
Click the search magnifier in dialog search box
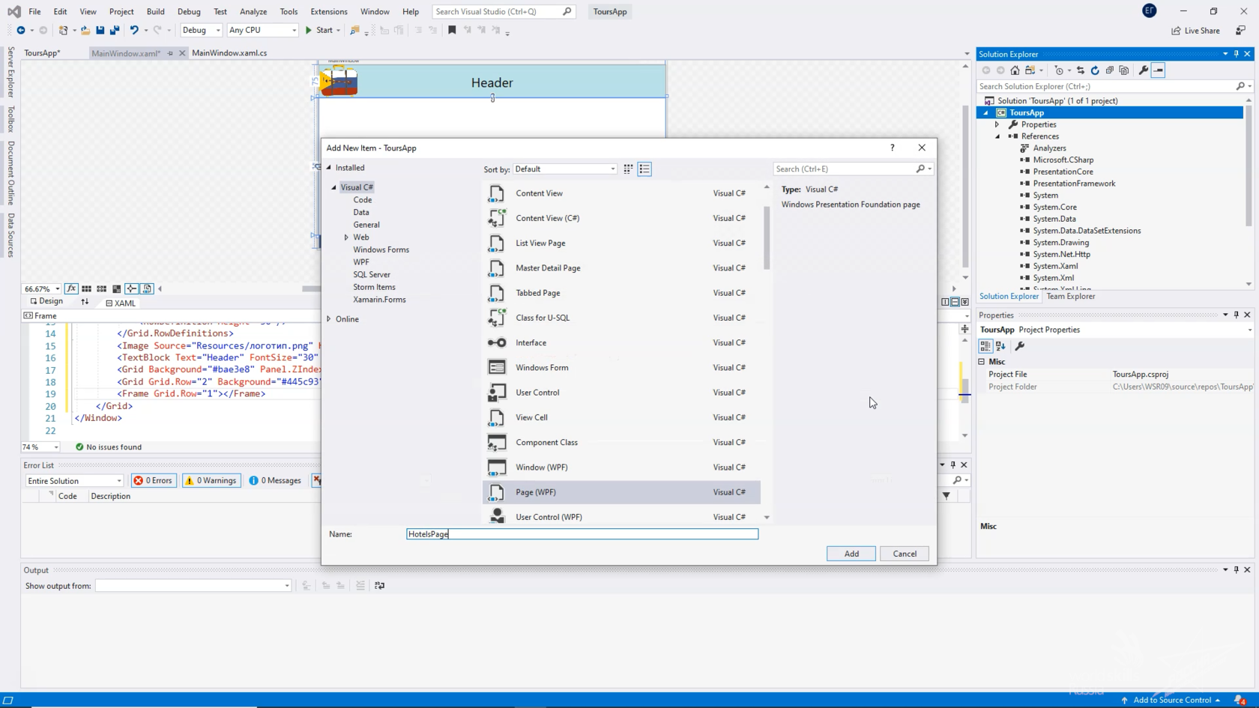[920, 169]
